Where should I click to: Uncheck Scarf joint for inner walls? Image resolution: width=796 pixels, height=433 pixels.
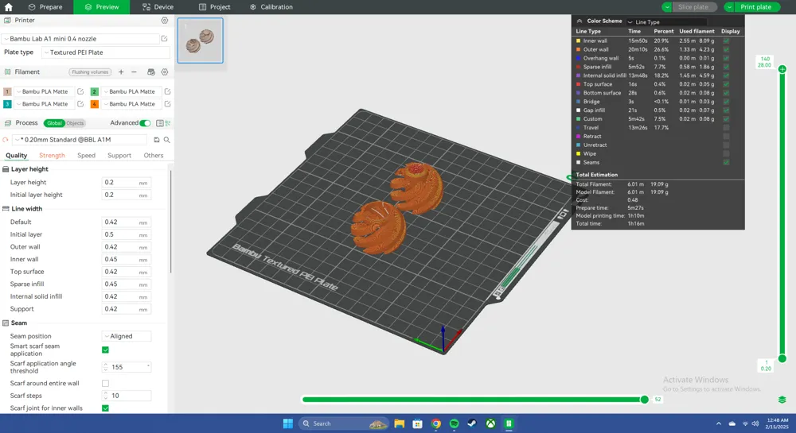(106, 408)
